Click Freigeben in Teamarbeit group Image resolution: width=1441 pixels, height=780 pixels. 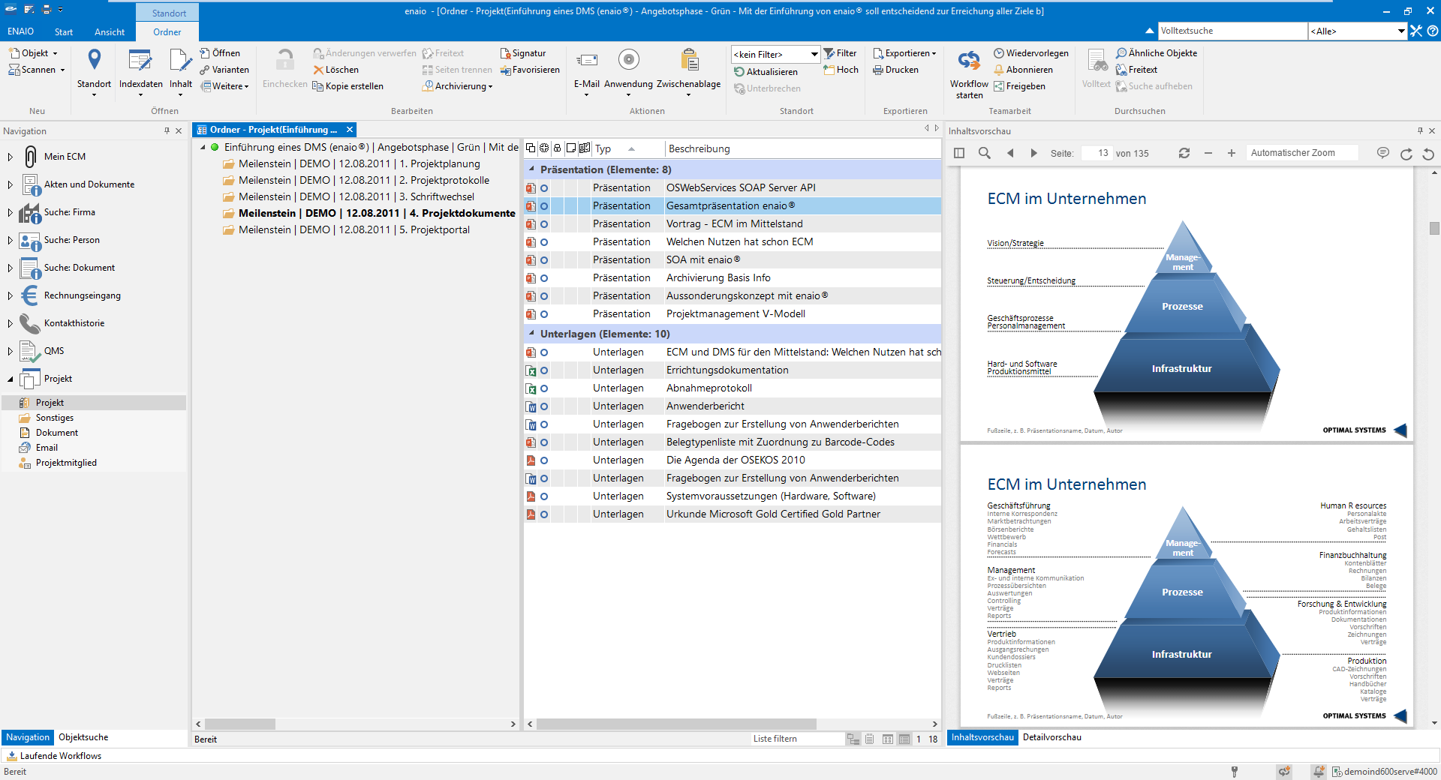pyautogui.click(x=1019, y=86)
